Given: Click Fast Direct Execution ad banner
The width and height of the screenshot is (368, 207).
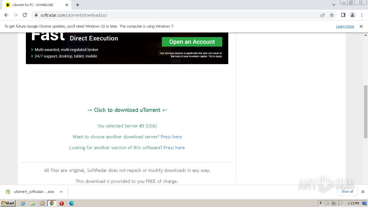Looking at the screenshot, I should pyautogui.click(x=127, y=48).
